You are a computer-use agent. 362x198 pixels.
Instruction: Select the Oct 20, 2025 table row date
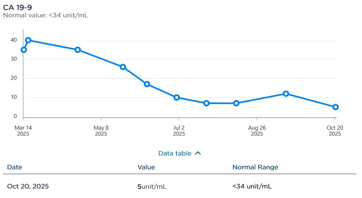click(28, 186)
